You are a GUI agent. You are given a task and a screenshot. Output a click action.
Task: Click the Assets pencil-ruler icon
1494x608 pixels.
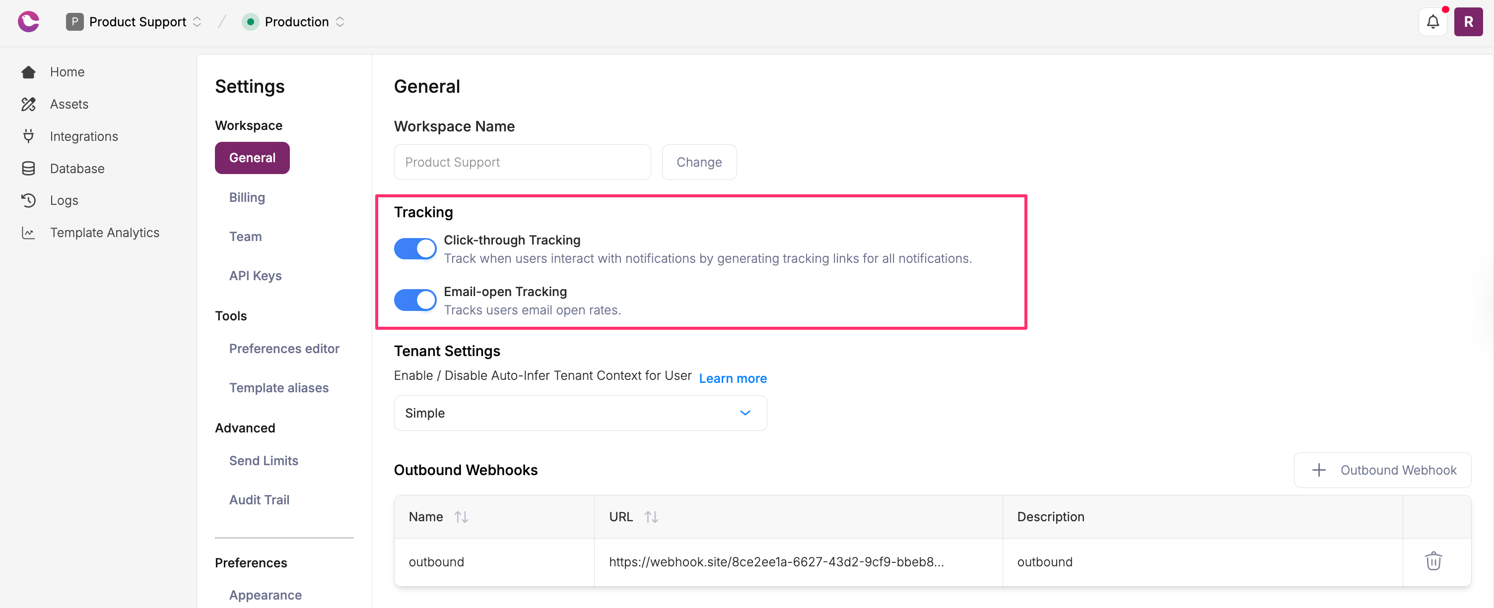point(28,104)
